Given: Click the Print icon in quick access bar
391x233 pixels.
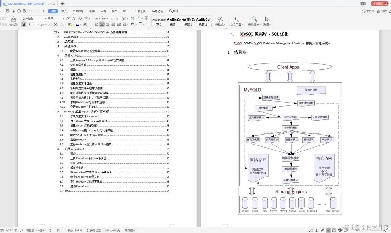Looking at the screenshot, I should click(x=19, y=11).
